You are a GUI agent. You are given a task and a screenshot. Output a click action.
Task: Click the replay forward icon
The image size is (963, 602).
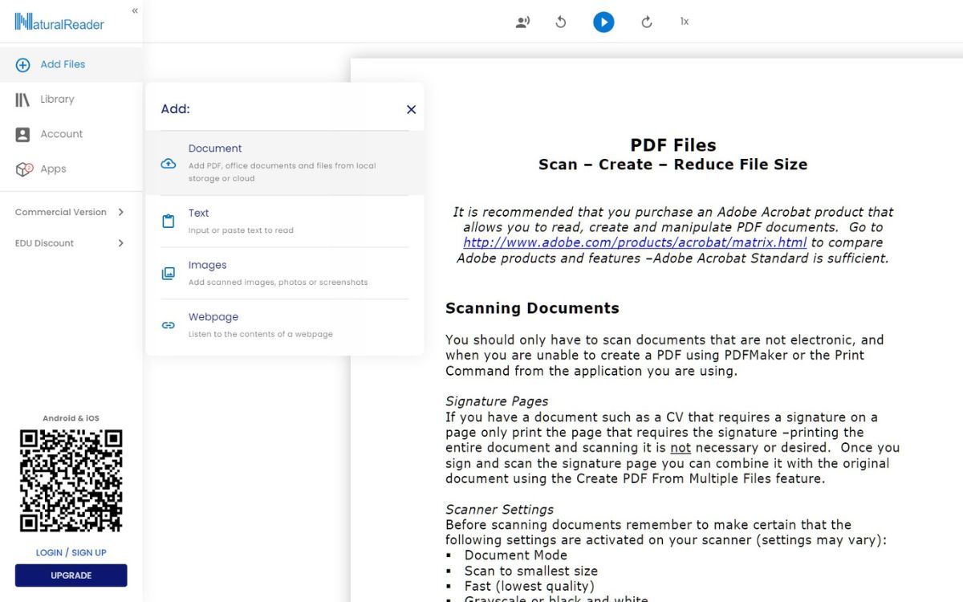click(x=646, y=22)
